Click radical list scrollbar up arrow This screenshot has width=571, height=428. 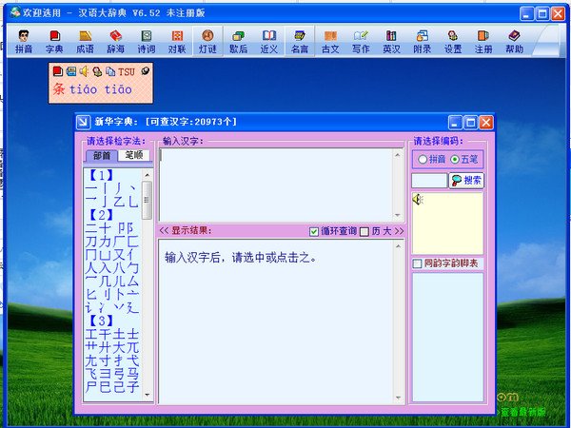click(x=148, y=175)
